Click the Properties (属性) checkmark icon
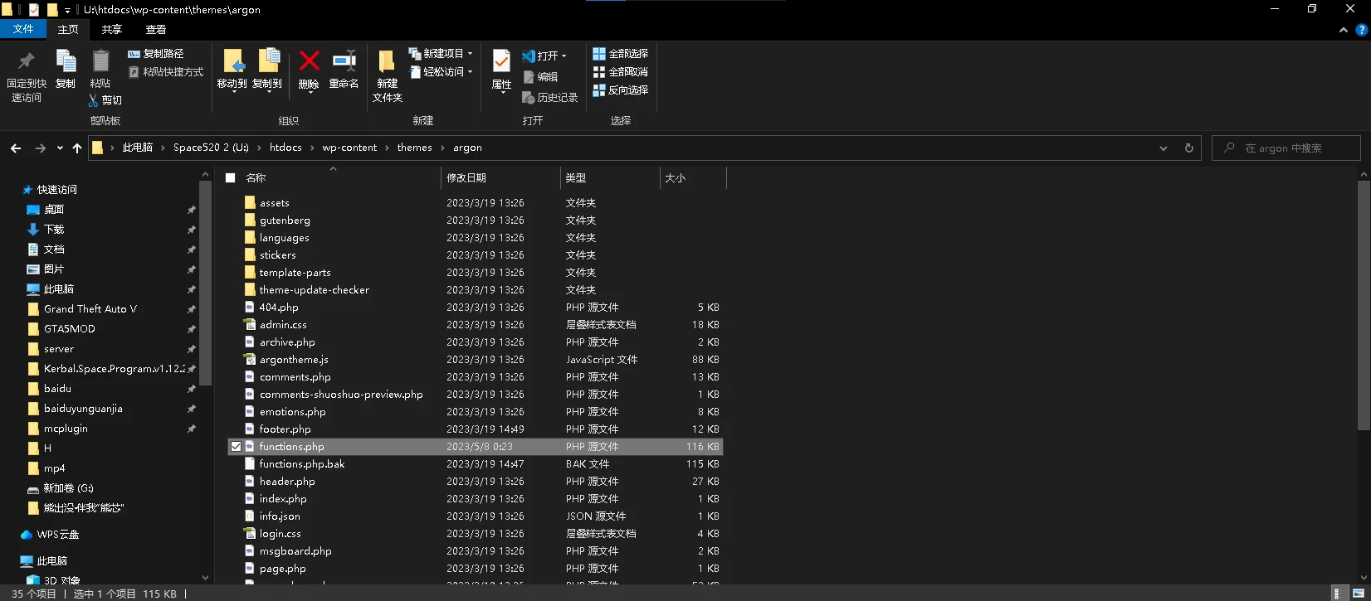Screen dimensions: 1371x601 [x=501, y=61]
